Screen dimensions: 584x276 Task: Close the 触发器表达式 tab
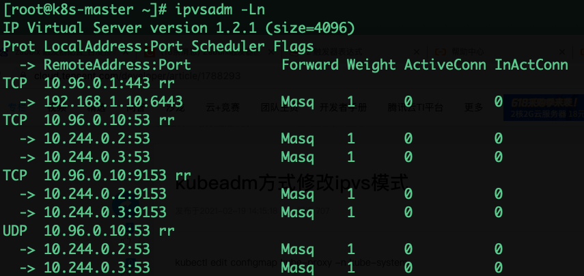click(417, 52)
